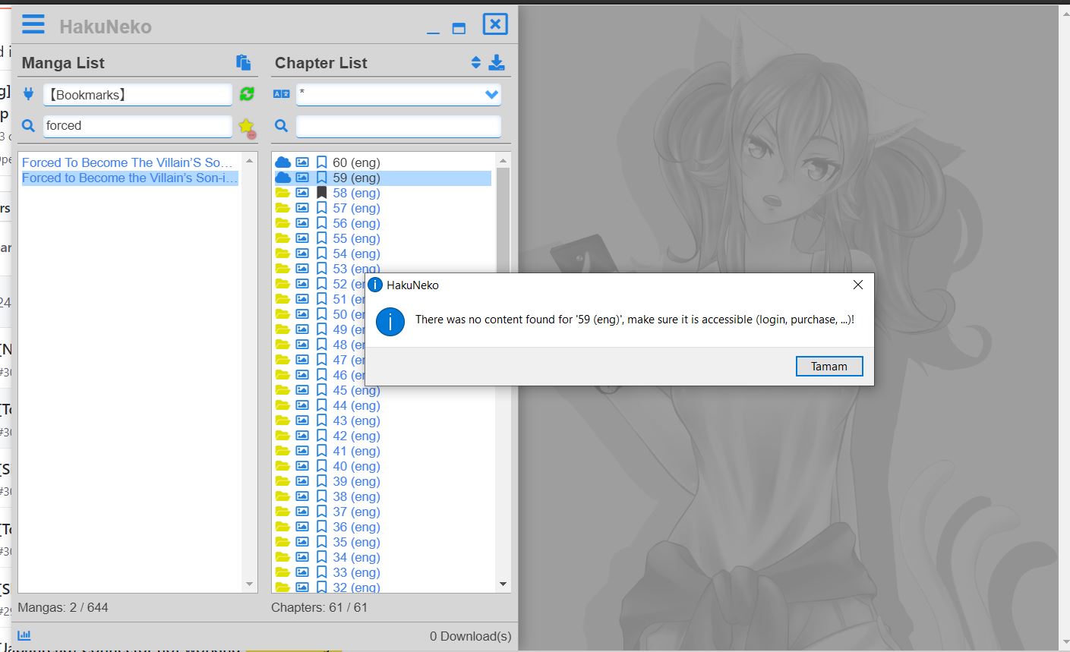Select chapter '58 (eng)'
The height and width of the screenshot is (652, 1070).
(x=356, y=193)
